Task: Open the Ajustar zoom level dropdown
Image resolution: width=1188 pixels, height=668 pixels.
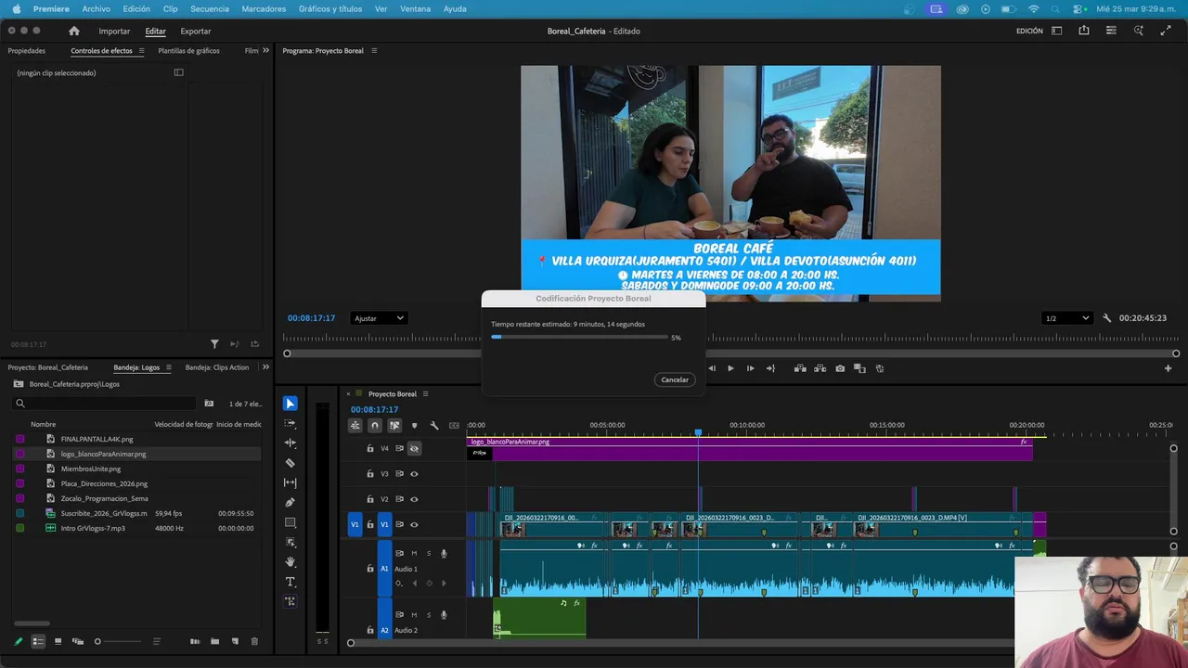Action: (379, 318)
